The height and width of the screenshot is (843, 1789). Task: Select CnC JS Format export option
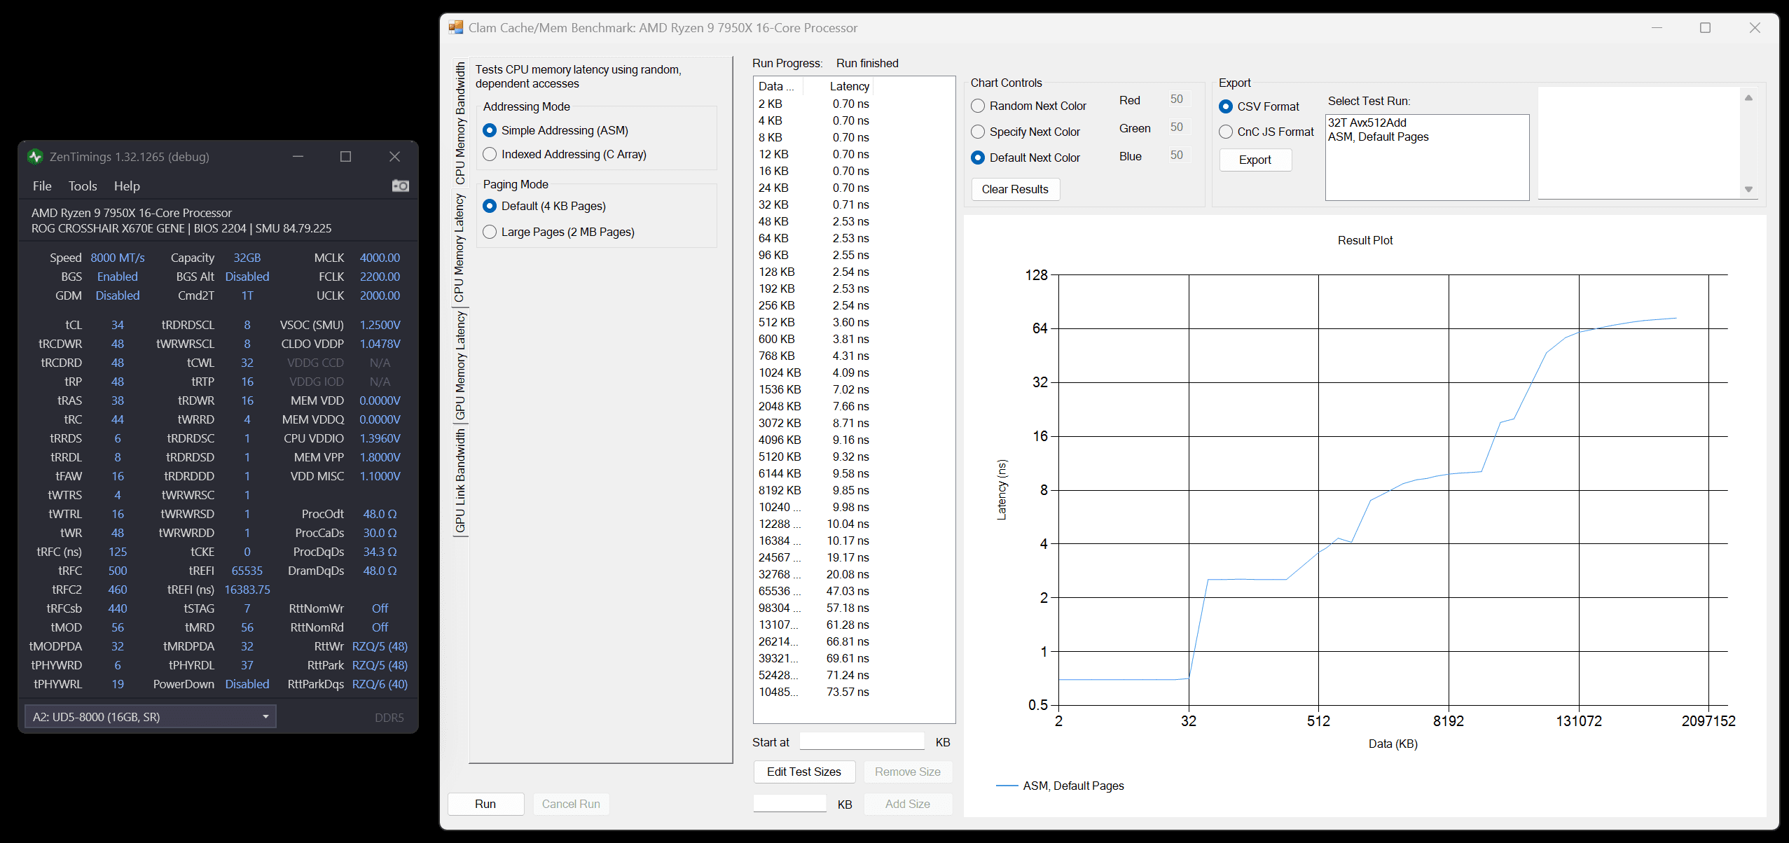[x=1226, y=132]
